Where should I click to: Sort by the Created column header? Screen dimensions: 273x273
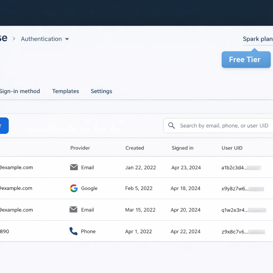click(135, 148)
